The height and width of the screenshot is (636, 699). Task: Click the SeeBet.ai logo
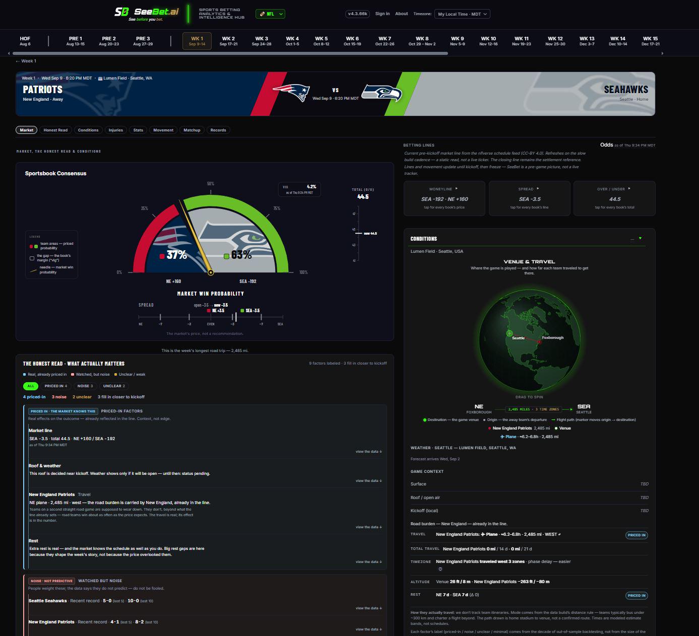147,14
